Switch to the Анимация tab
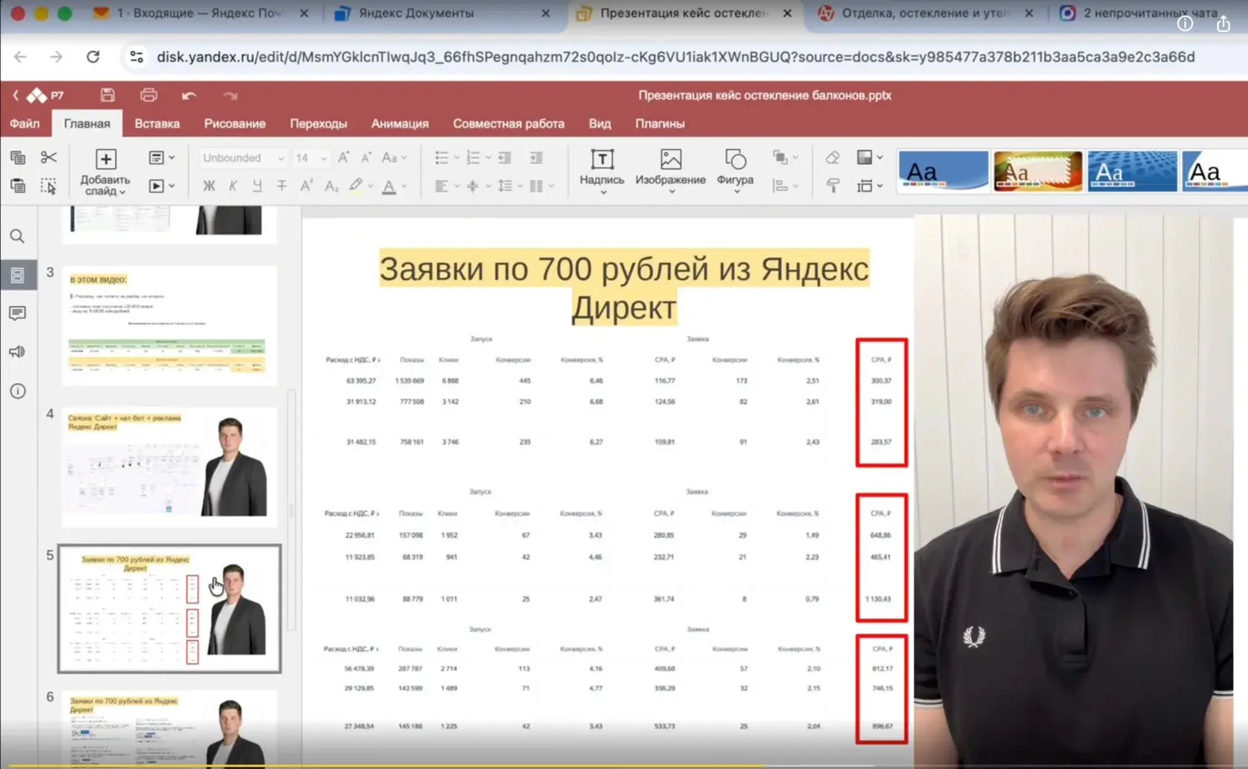The width and height of the screenshot is (1248, 769). (400, 123)
